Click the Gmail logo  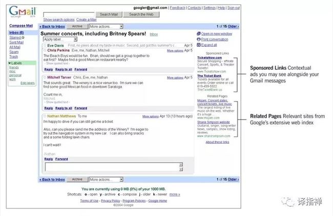pyautogui.click(x=21, y=12)
